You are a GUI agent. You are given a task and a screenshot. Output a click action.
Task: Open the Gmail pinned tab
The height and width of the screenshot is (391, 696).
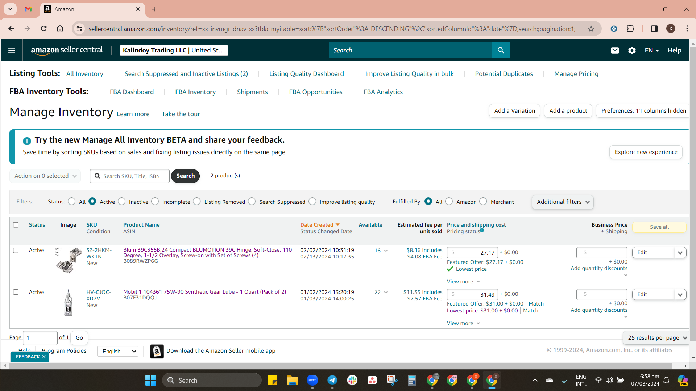(x=28, y=9)
